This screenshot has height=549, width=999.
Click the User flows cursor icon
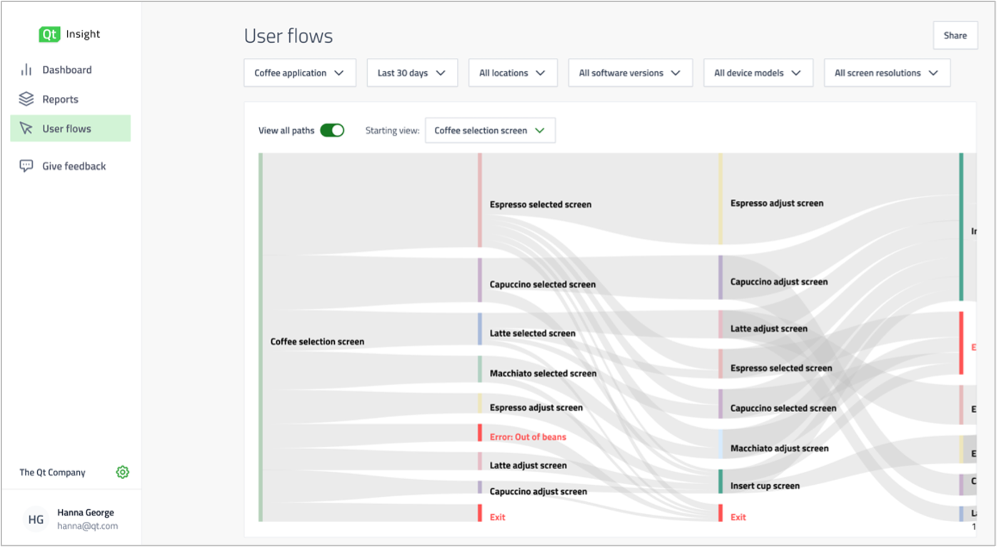[26, 128]
